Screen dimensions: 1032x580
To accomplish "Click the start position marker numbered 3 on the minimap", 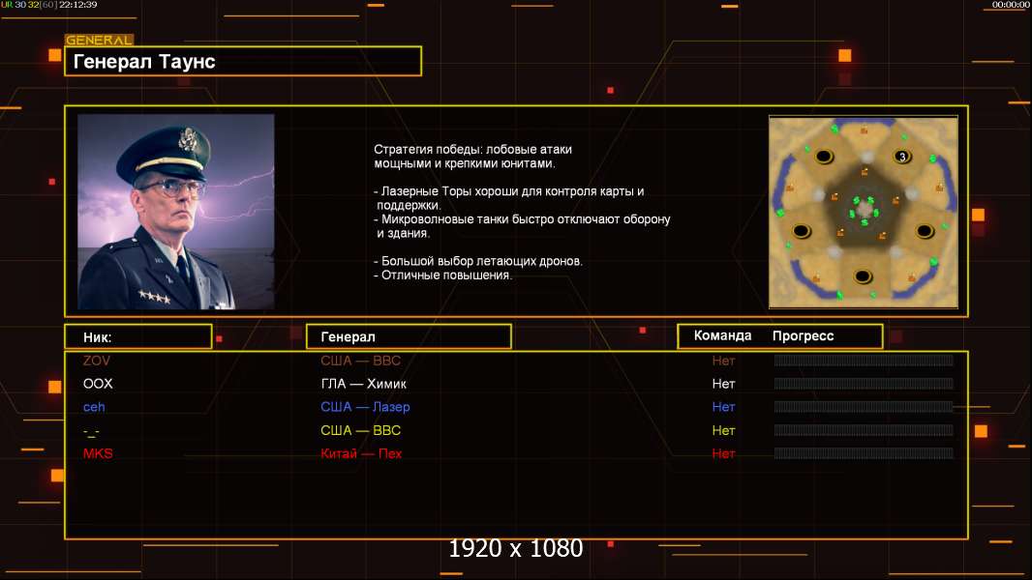I will pyautogui.click(x=902, y=157).
